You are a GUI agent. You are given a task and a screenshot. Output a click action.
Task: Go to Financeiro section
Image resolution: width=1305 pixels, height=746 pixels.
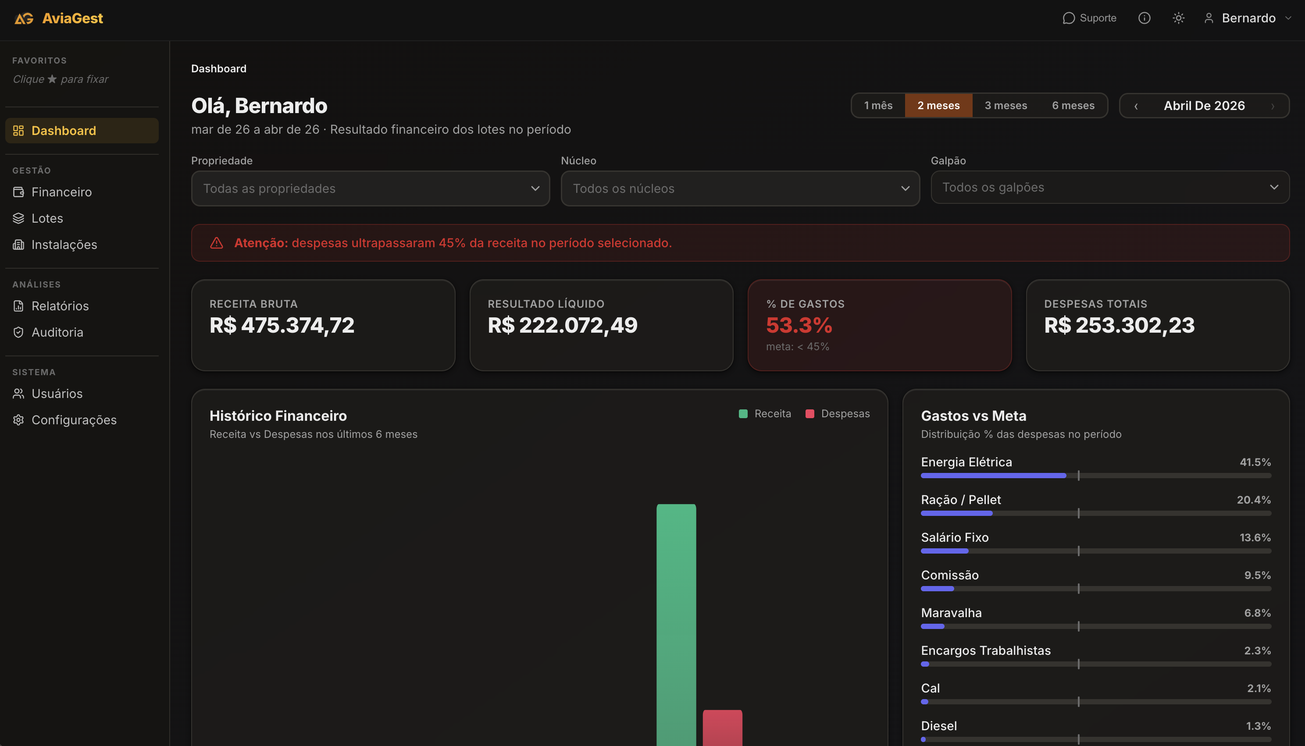[82, 192]
